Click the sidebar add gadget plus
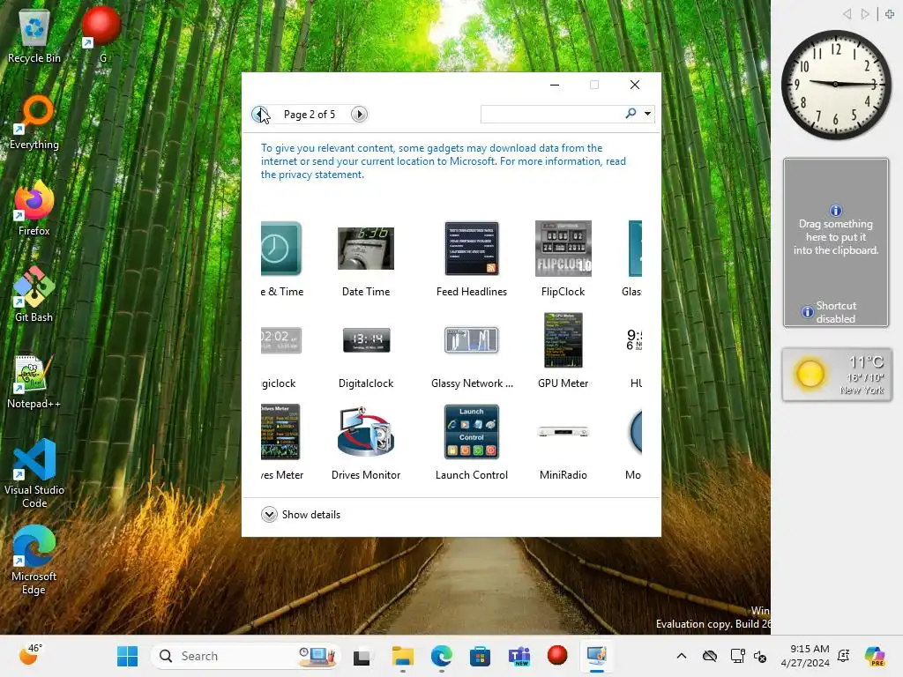This screenshot has width=903, height=677. coord(890,14)
